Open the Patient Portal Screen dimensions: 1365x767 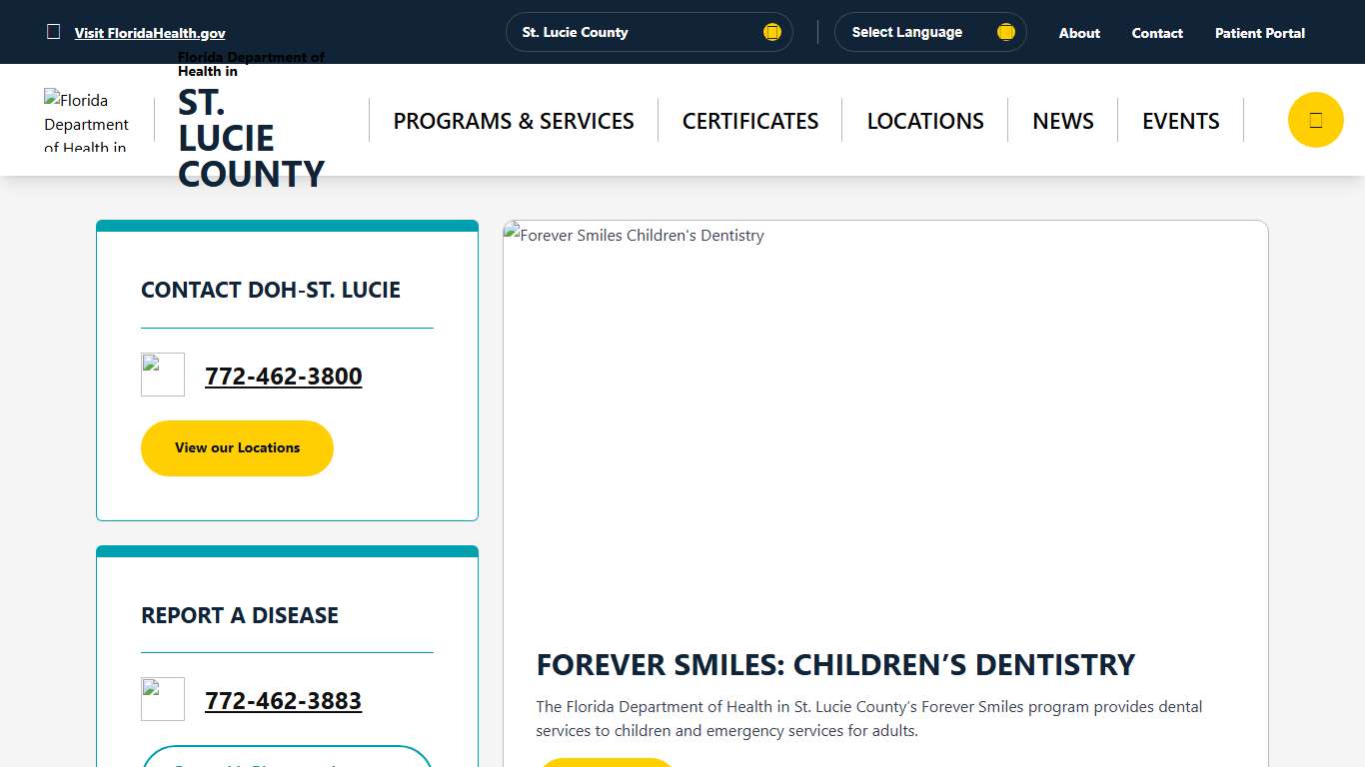click(x=1259, y=33)
